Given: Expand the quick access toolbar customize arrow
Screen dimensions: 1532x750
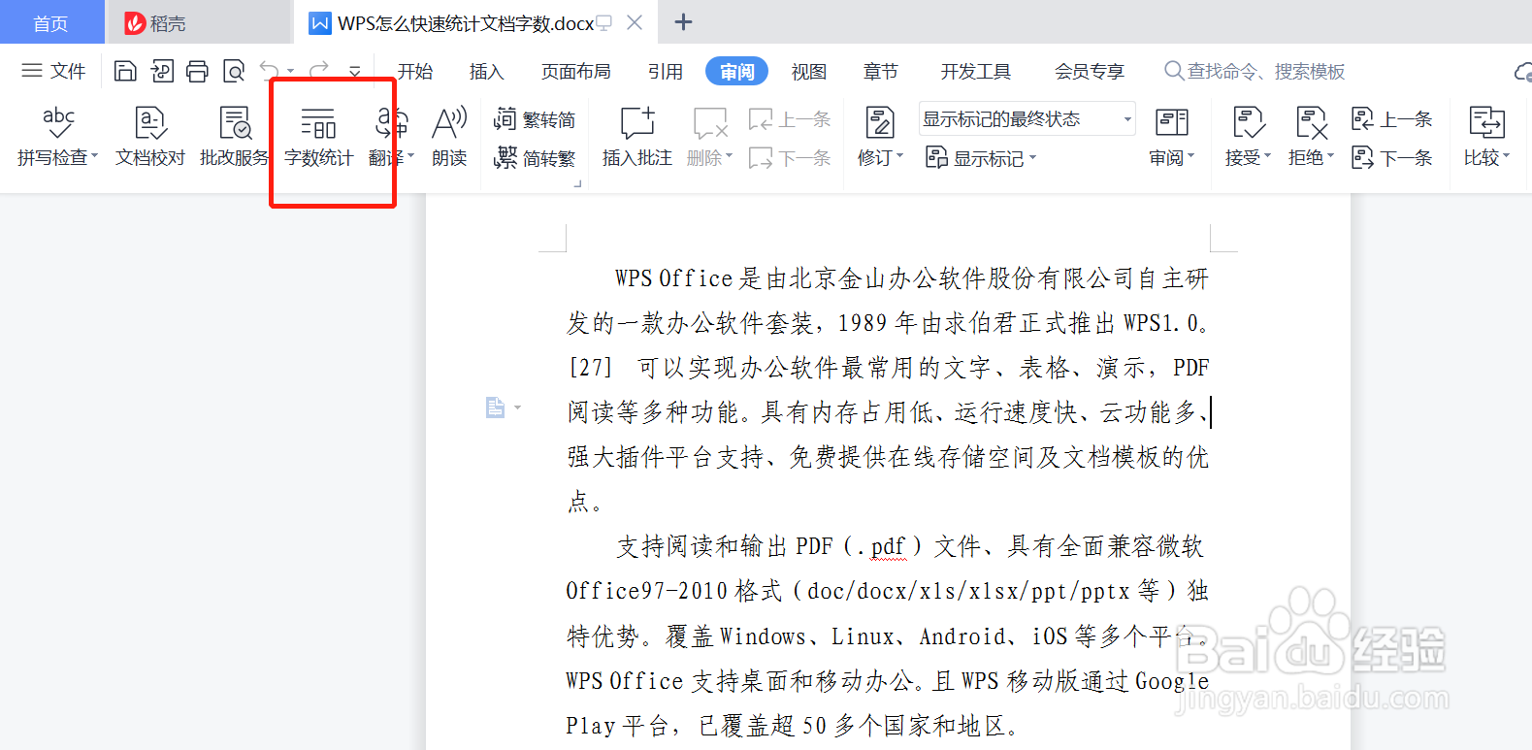Looking at the screenshot, I should 355,72.
